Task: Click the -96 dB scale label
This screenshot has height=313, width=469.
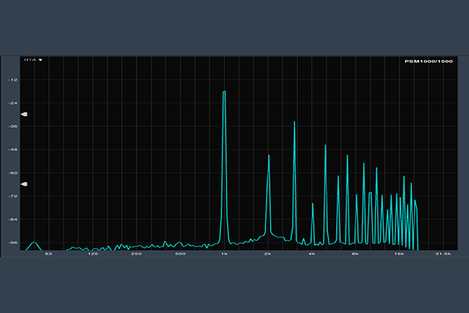Action: (32, 242)
